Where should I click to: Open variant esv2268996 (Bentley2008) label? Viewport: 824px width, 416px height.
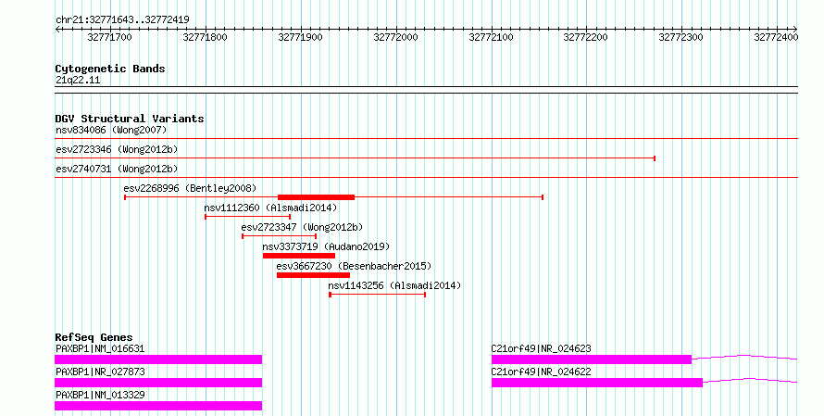pyautogui.click(x=190, y=188)
